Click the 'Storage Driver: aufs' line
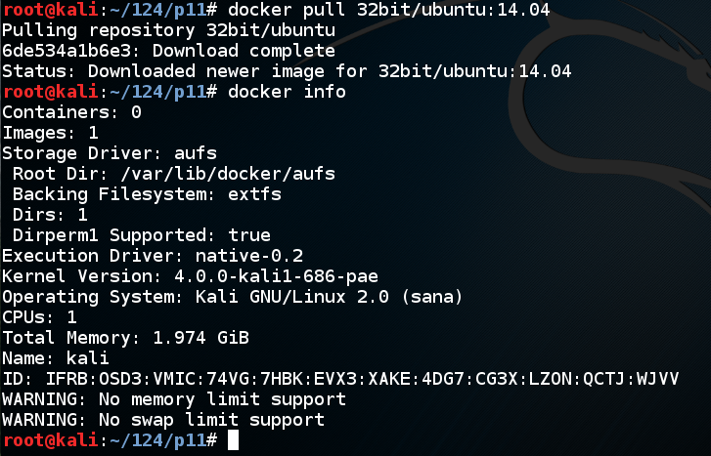This screenshot has width=711, height=456. [x=110, y=153]
